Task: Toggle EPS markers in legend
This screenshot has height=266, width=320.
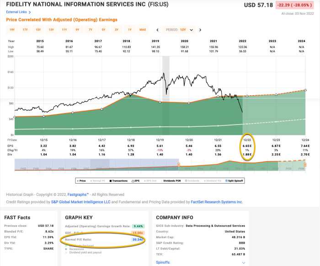Action: click(x=135, y=181)
